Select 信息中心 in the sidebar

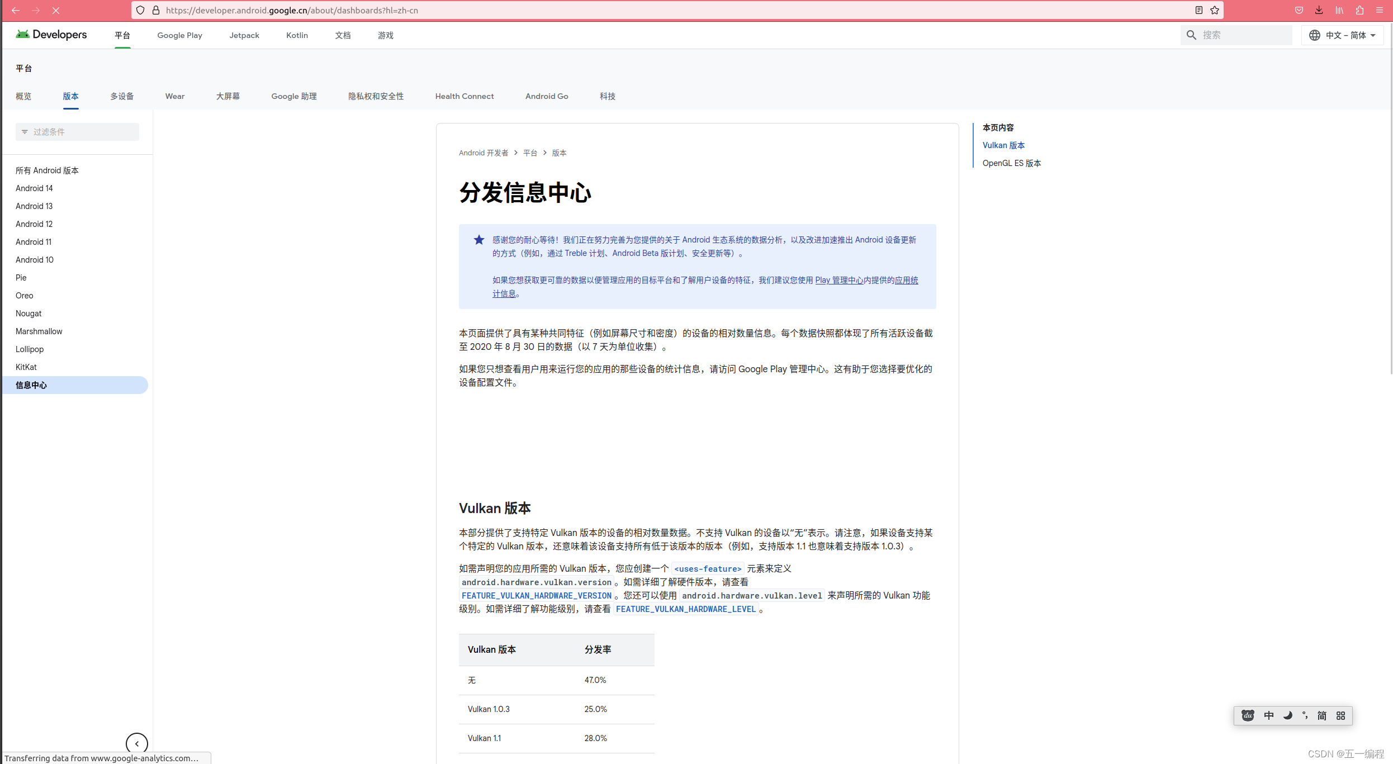75,385
